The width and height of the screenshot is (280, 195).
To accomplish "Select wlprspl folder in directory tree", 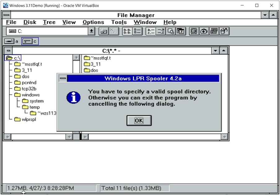I will tap(25, 119).
